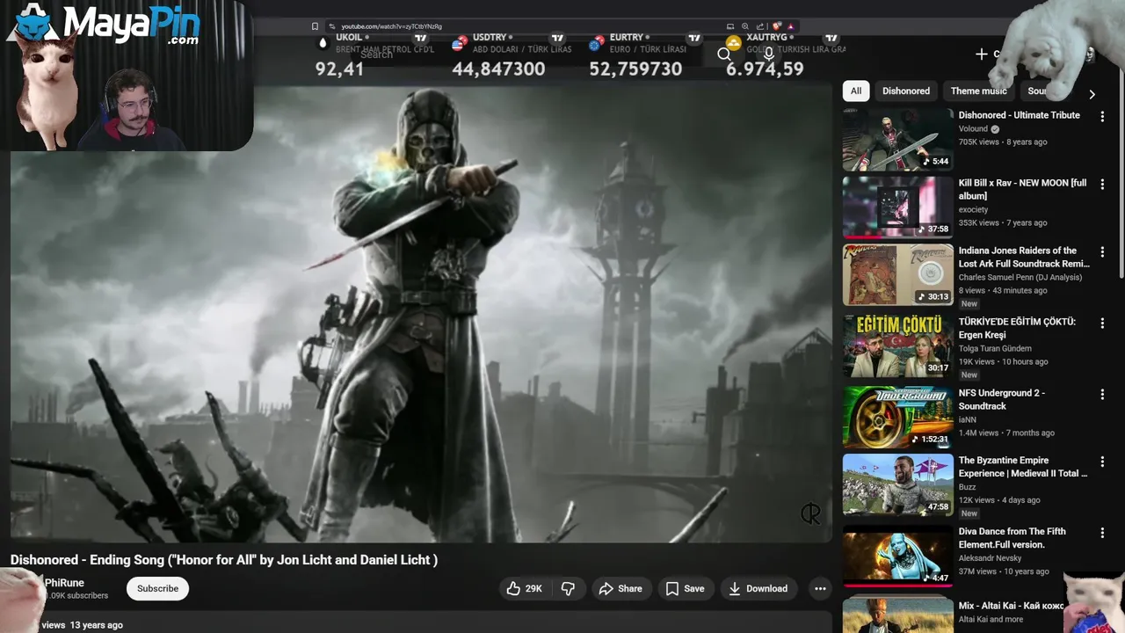The image size is (1125, 633).
Task: Open options menu for NFS Underground 2 Soundtrack
Action: (1102, 394)
